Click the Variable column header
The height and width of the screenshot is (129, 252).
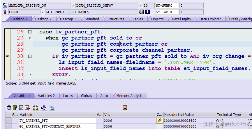tap(57, 114)
